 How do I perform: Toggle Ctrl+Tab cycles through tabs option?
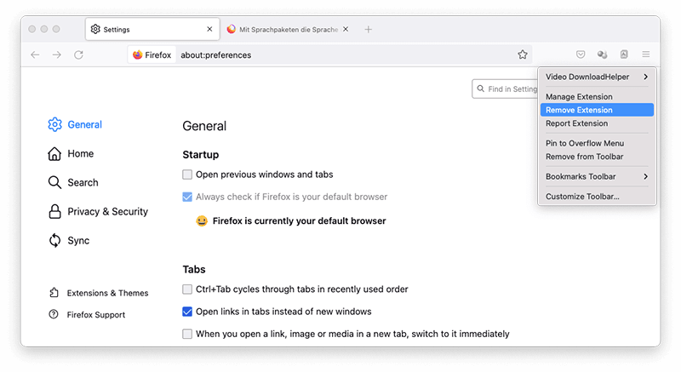tap(187, 289)
